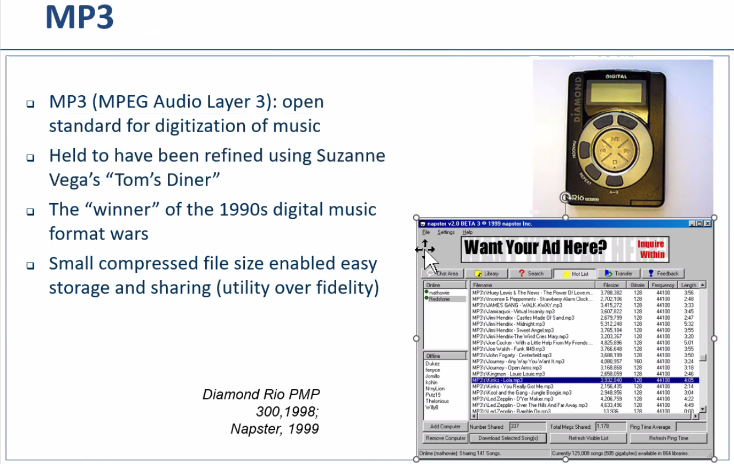
Task: Click the empty Ping Time Average field
Action: point(691,427)
